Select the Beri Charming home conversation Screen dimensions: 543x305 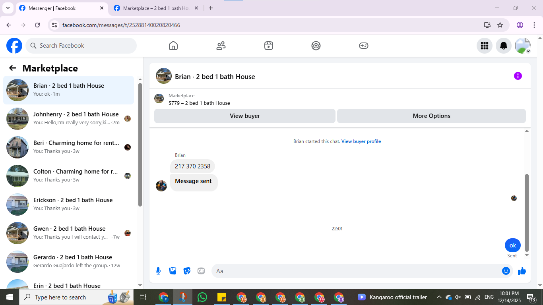tap(68, 147)
